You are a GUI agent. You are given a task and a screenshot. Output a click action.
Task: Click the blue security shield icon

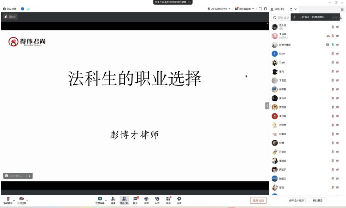23,9
